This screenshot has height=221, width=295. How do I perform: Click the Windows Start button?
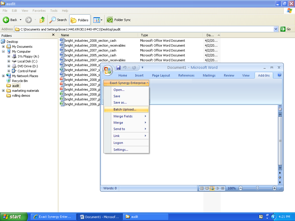point(14,217)
